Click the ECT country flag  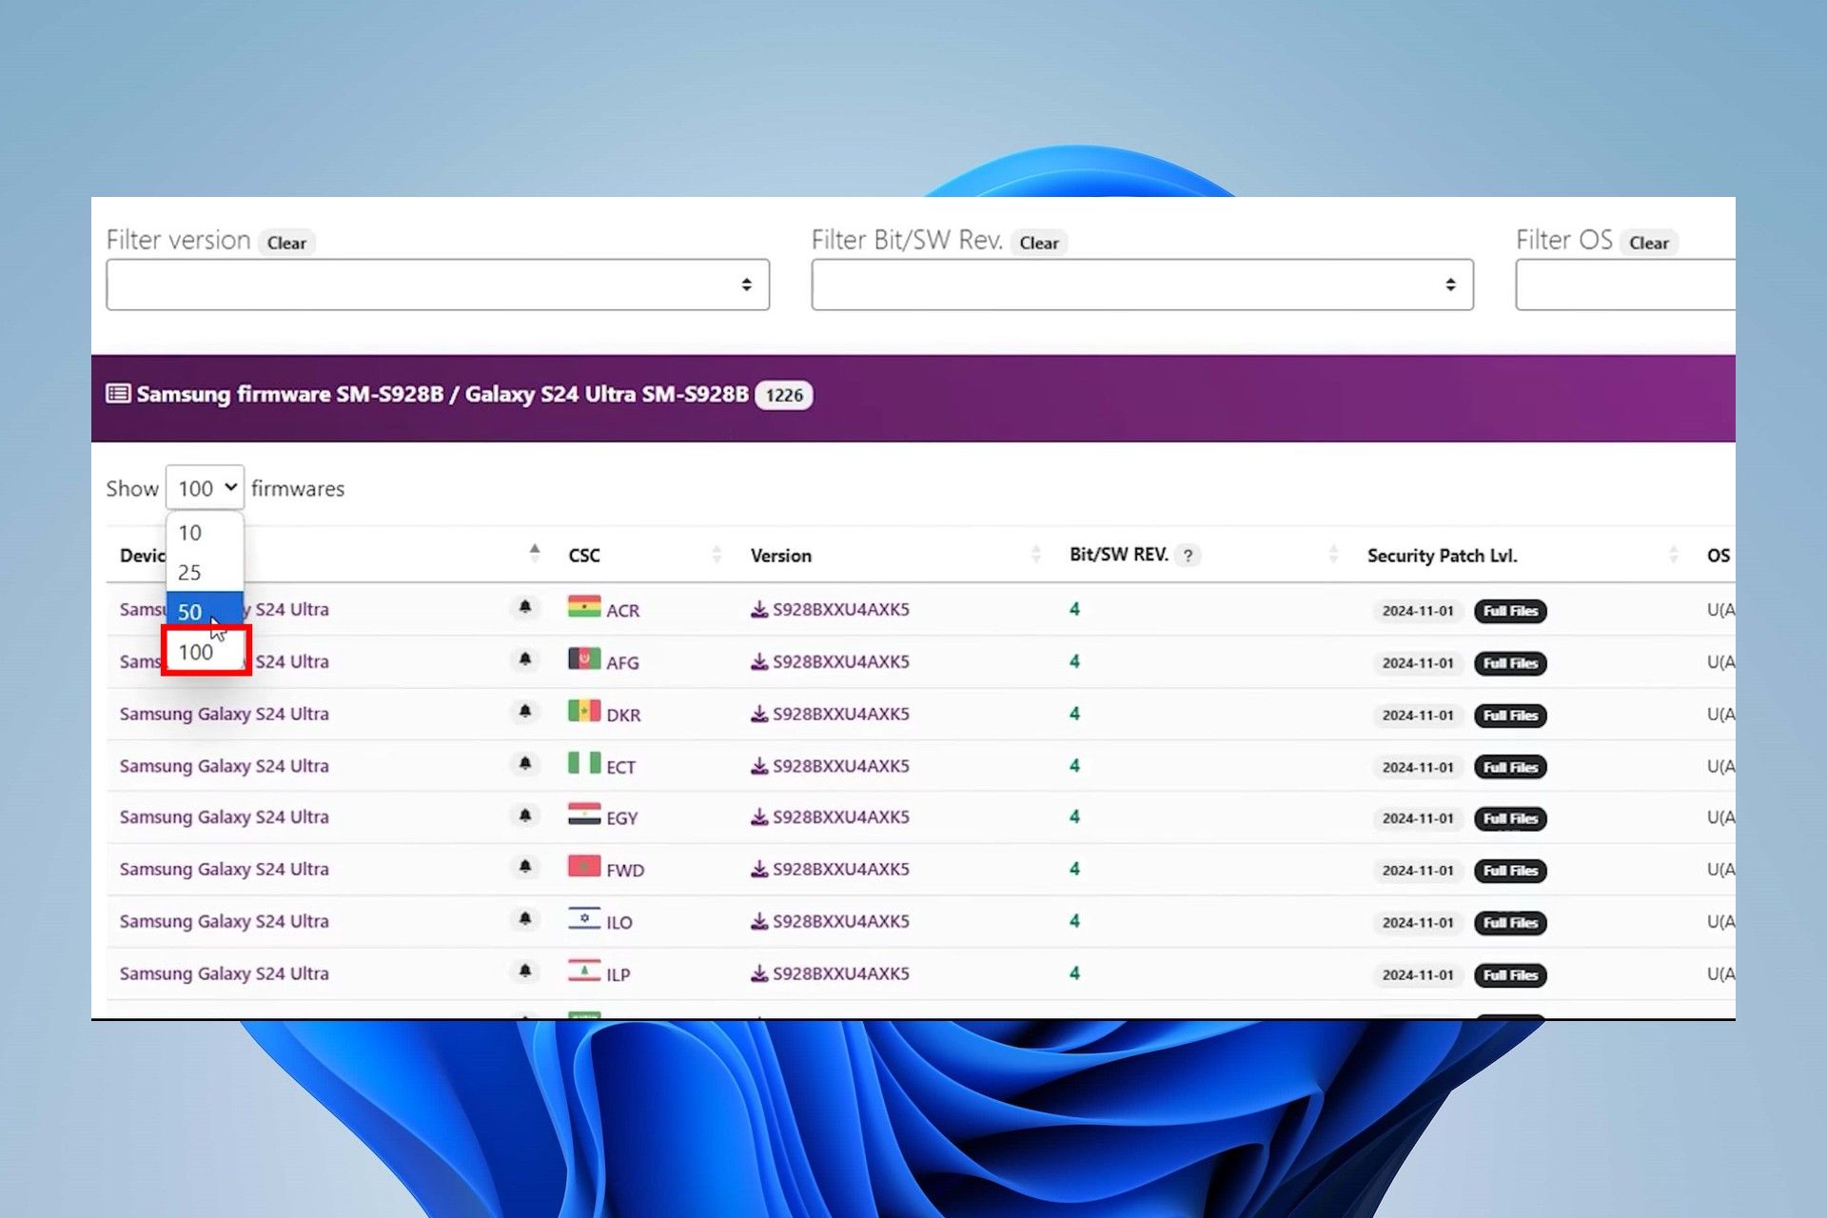point(584,763)
